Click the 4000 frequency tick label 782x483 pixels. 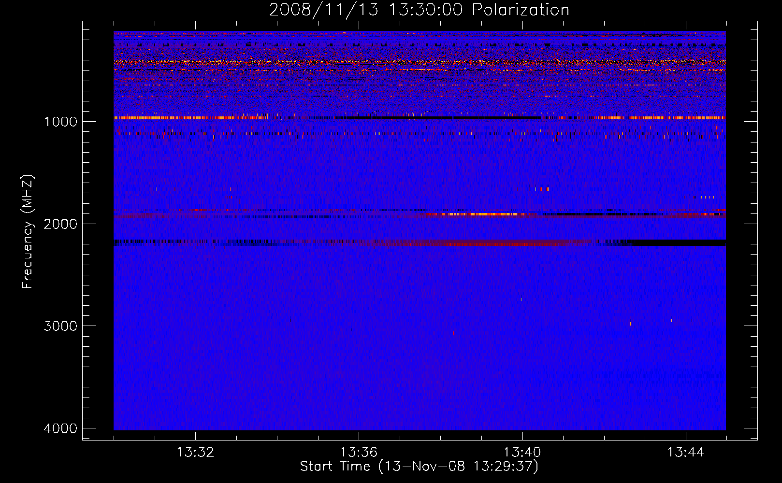pyautogui.click(x=60, y=428)
